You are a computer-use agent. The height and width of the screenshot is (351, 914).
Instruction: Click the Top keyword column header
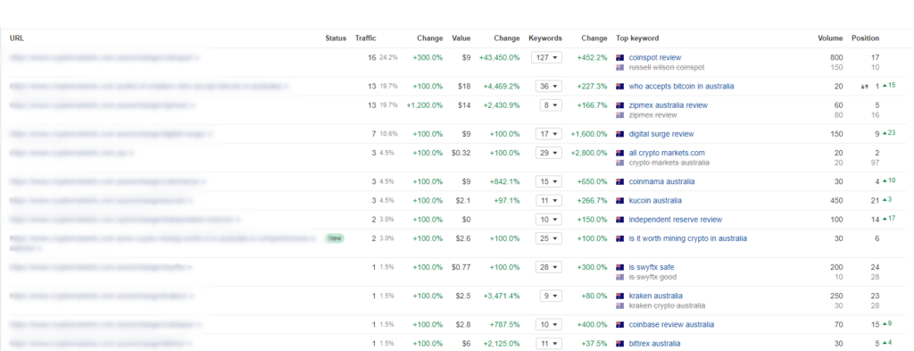(x=637, y=38)
